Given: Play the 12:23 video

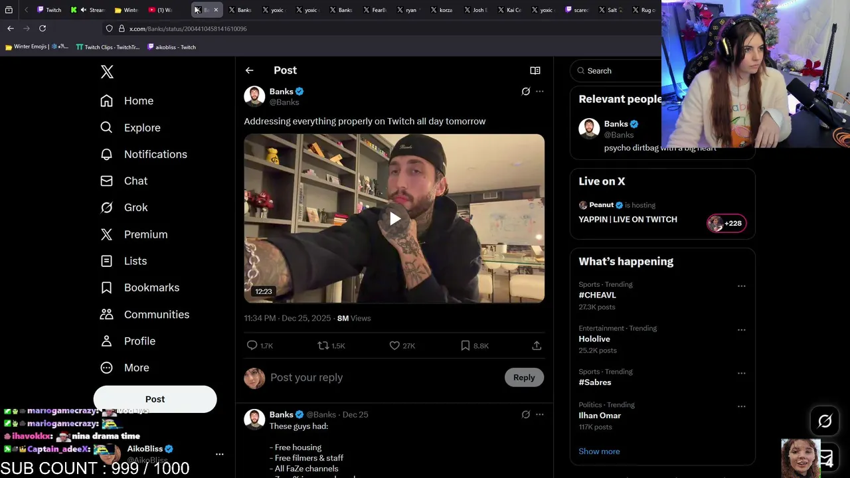Looking at the screenshot, I should tap(394, 218).
